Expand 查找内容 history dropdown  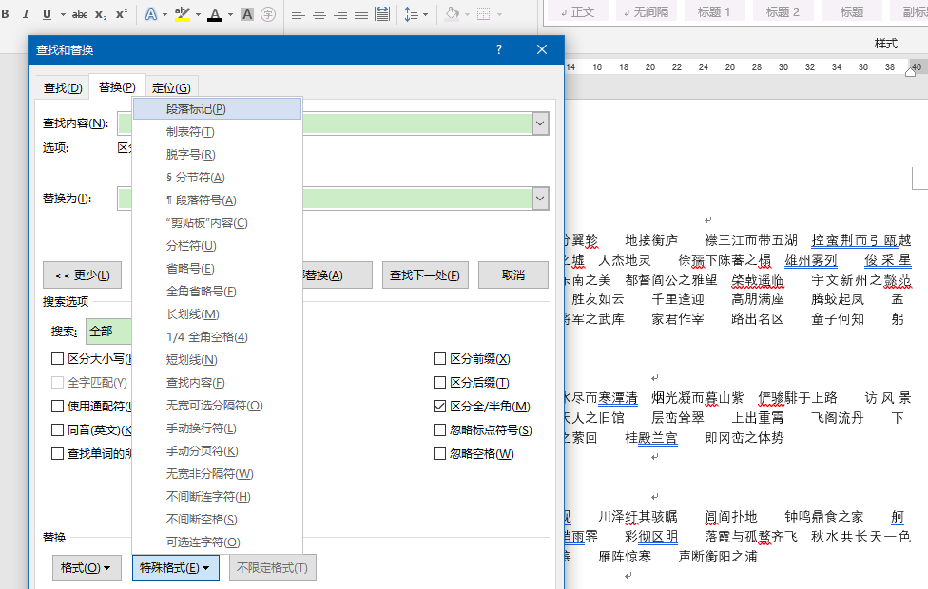tap(540, 123)
